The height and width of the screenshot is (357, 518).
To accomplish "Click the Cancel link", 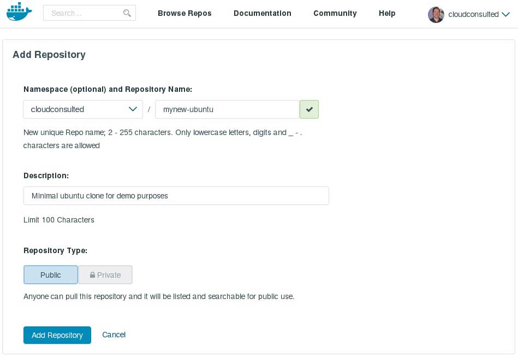I will (x=114, y=335).
